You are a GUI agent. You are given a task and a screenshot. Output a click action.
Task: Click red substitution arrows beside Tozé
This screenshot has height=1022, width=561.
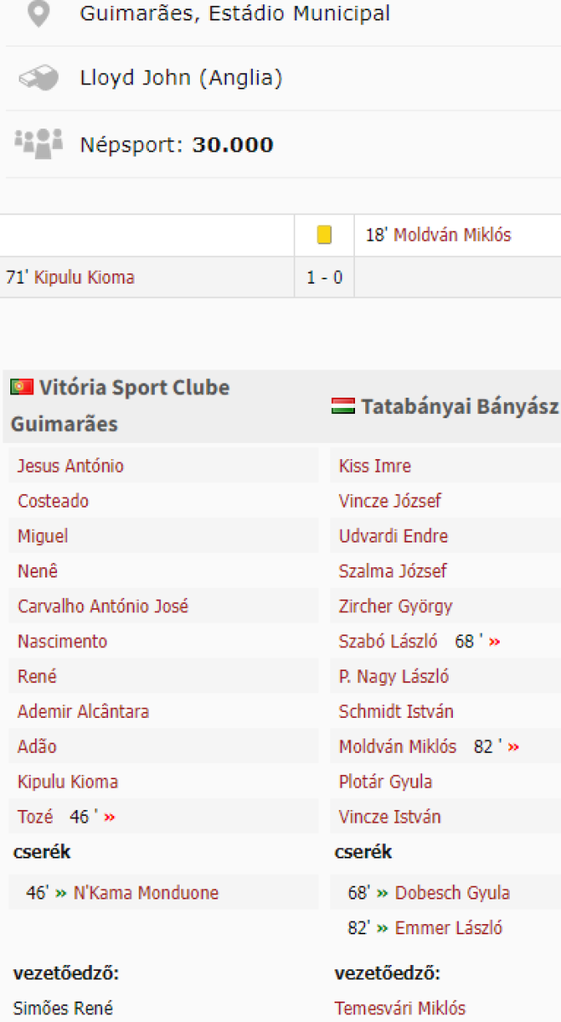pos(110,818)
